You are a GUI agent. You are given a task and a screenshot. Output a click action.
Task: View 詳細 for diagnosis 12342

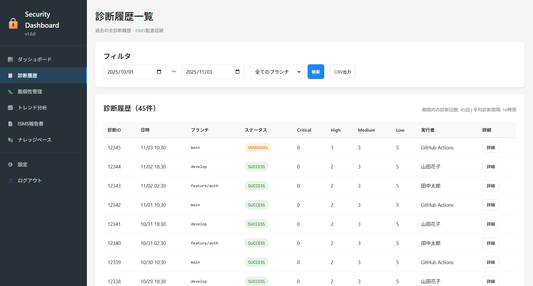(491, 205)
